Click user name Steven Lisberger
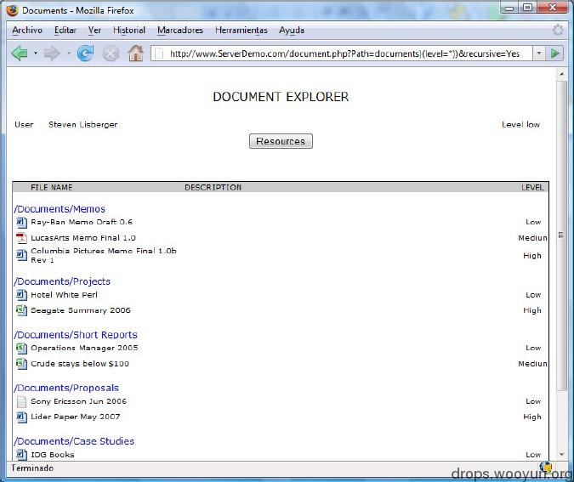 coord(83,125)
